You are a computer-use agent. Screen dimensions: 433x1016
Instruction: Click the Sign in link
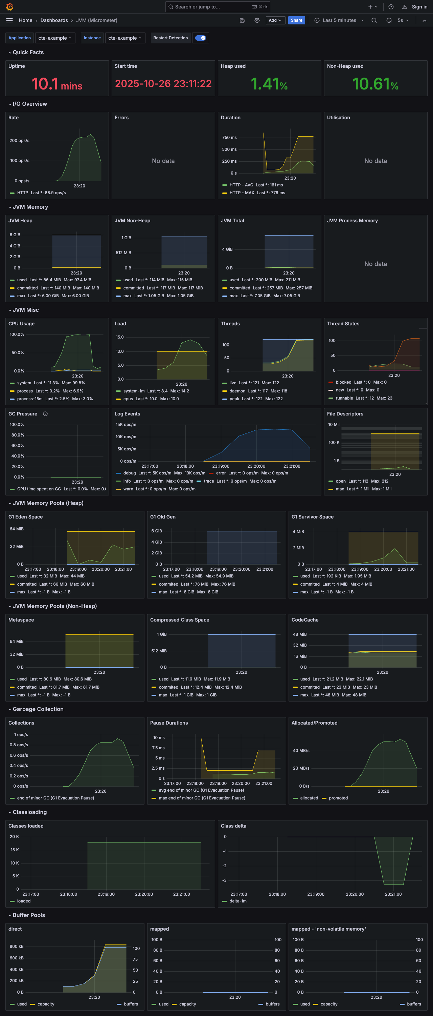click(x=419, y=7)
